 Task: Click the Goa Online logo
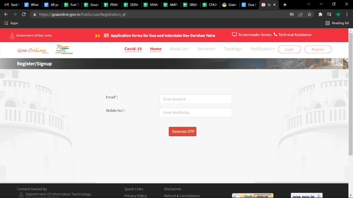click(32, 50)
